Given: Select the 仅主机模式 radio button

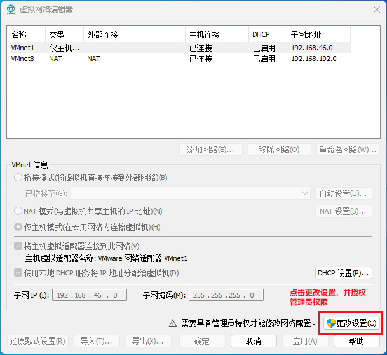Looking at the screenshot, I should coord(18,227).
